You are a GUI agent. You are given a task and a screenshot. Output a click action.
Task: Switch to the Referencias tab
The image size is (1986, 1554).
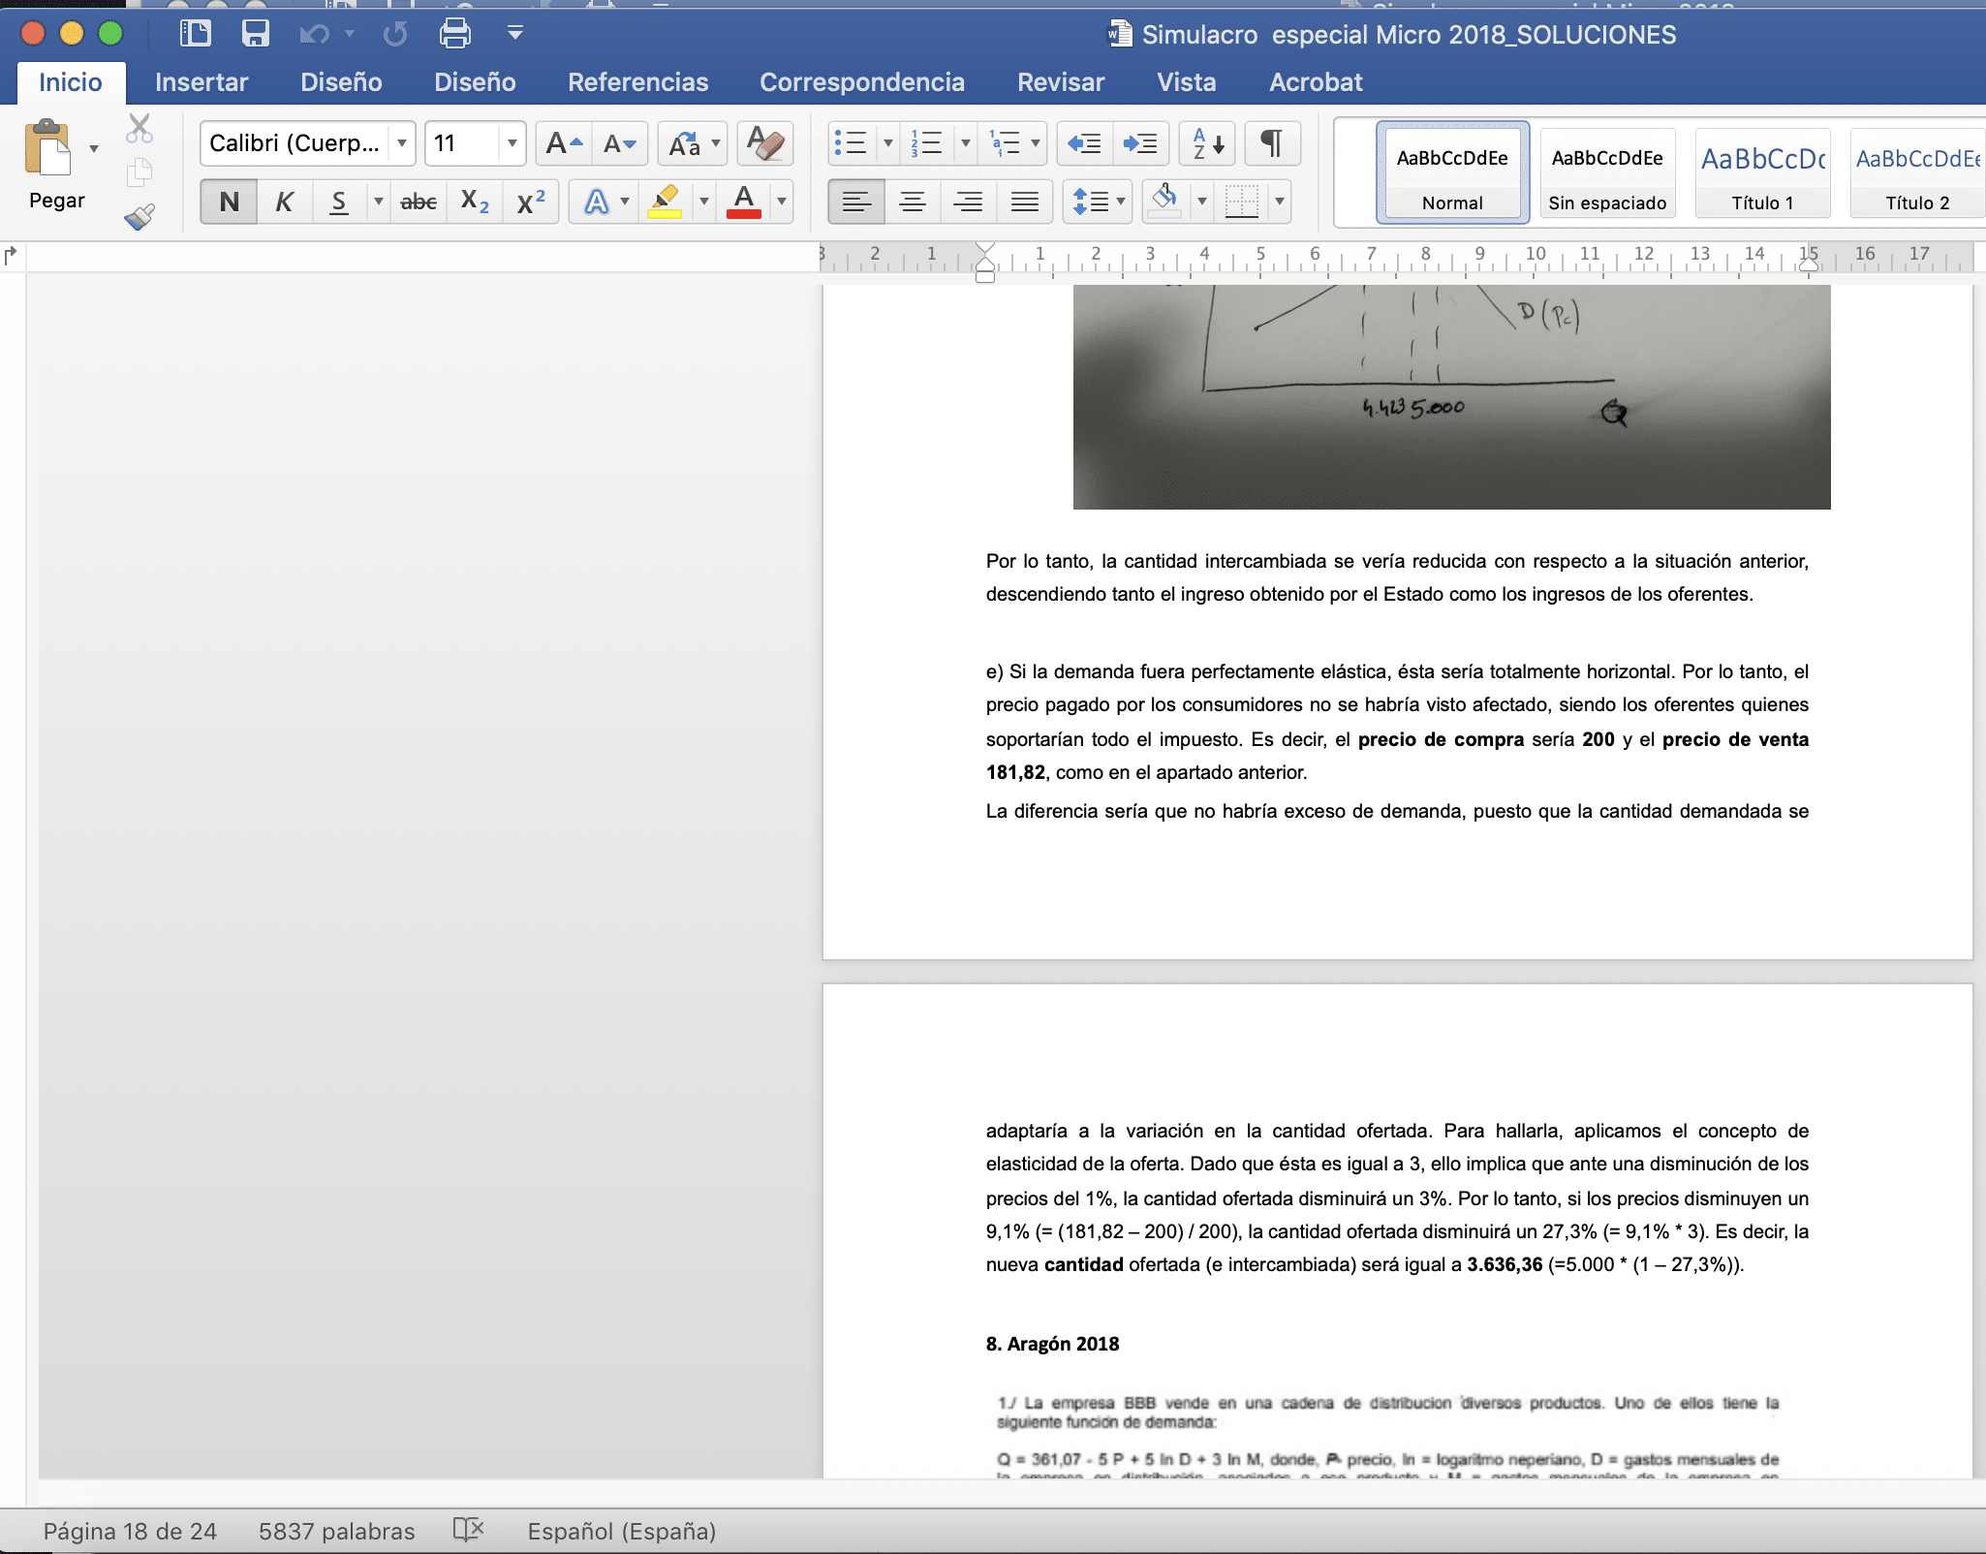[x=637, y=82]
